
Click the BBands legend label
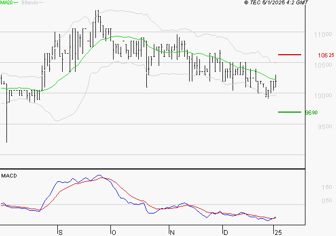tap(30, 3)
